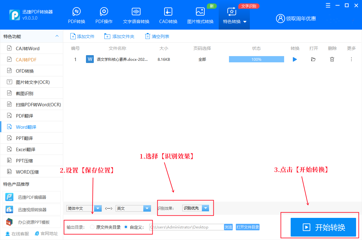The height and width of the screenshot is (240, 362).
Task: Click the 开始转换 button
Action: 323,227
